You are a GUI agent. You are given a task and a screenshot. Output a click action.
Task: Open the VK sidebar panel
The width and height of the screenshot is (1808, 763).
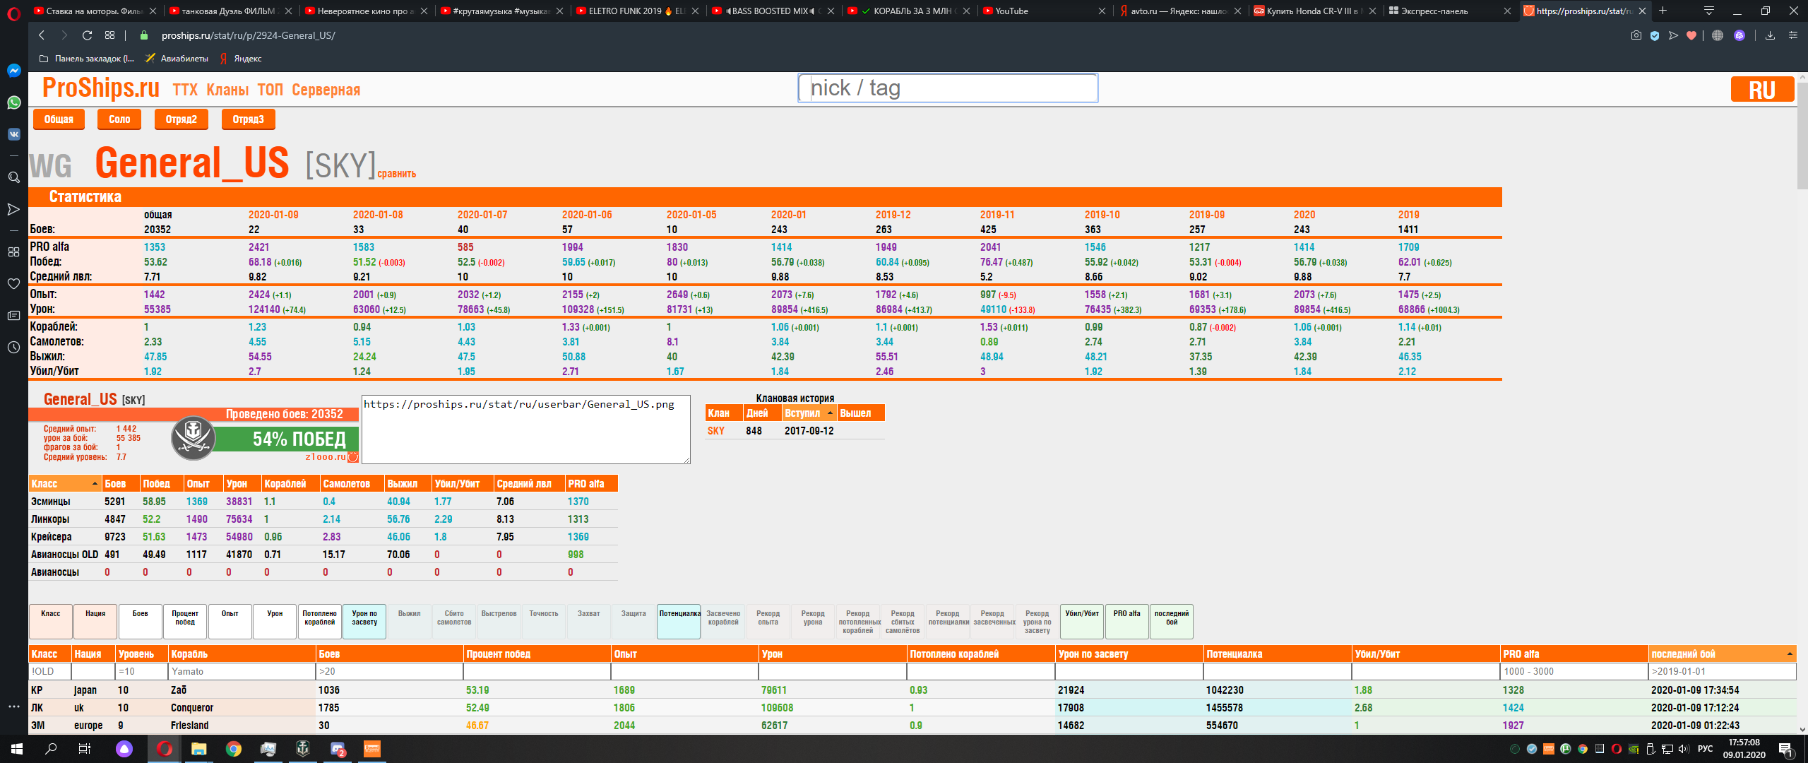pos(13,134)
